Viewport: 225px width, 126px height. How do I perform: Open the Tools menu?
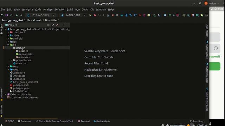point(85,9)
